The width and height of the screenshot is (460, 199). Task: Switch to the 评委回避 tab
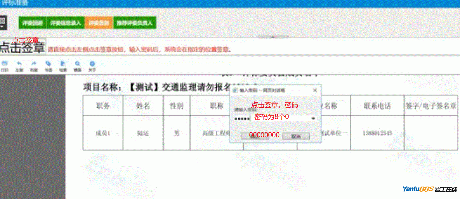point(32,23)
